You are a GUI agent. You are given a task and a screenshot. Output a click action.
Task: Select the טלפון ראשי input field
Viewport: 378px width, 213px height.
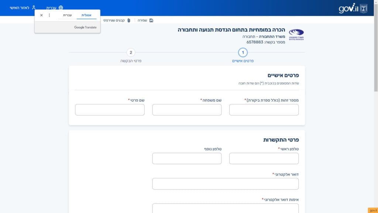tap(264, 159)
